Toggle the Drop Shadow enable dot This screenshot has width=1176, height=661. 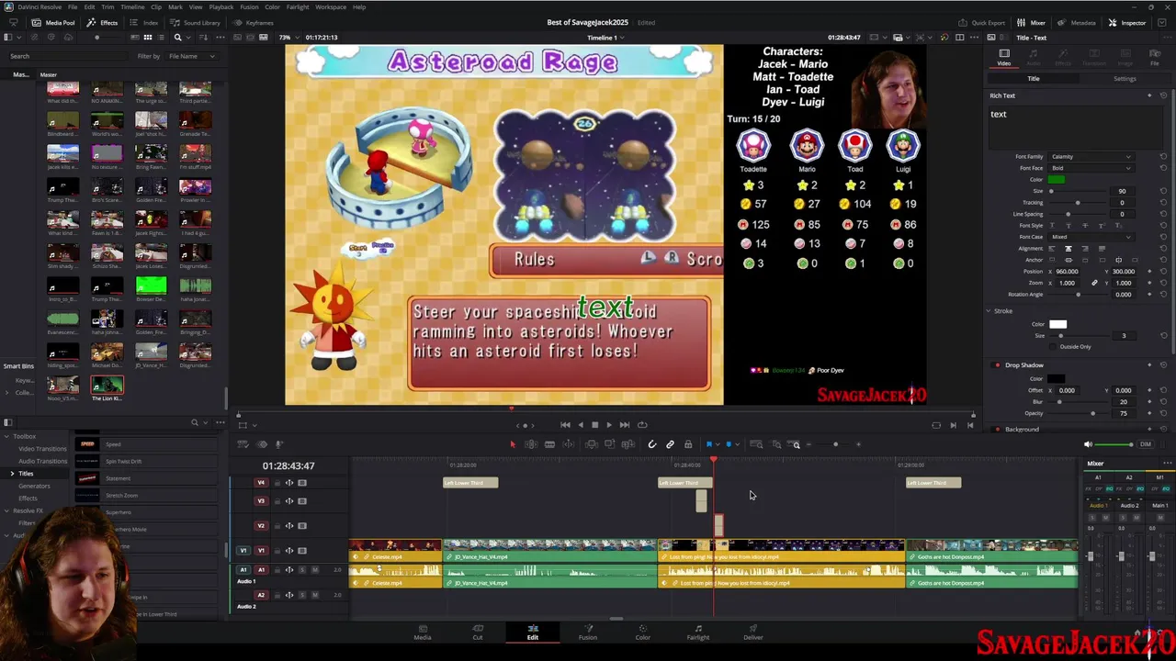pos(998,365)
